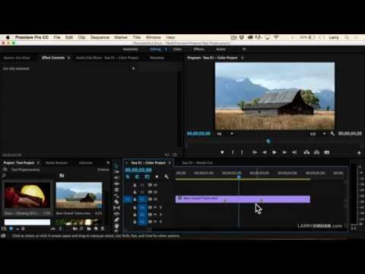Toggle V1 track output eye
365x274 pixels.
pos(155,199)
